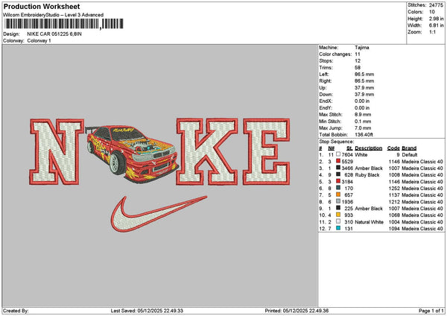Image resolution: width=447 pixels, height=316 pixels.
Task: Click the teal swatch for code 1252
Action: [x=338, y=188]
